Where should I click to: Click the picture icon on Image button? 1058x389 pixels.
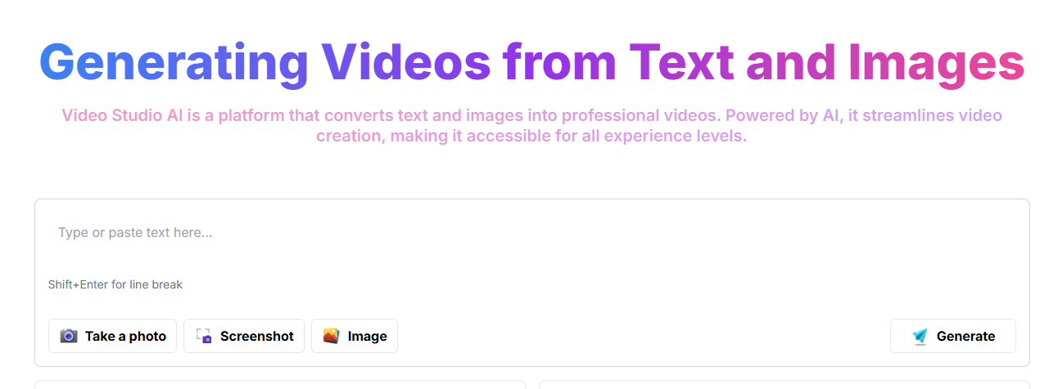[331, 336]
